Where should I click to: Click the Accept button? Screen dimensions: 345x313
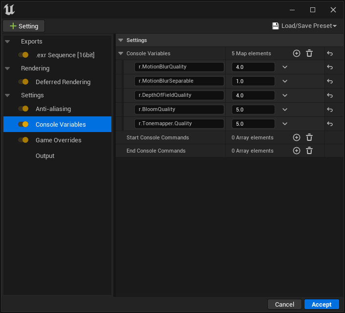point(322,304)
